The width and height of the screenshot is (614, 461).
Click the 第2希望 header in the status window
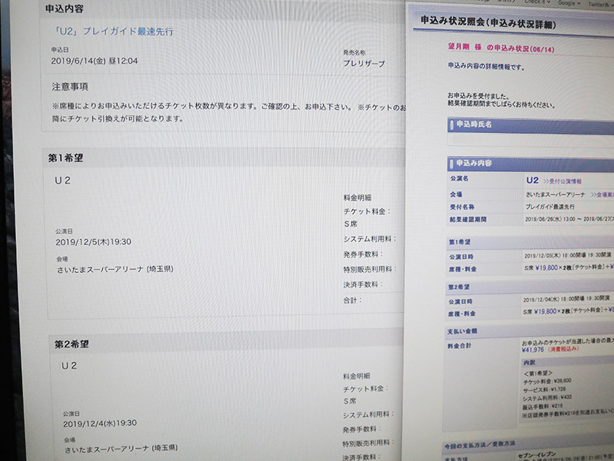(x=458, y=288)
